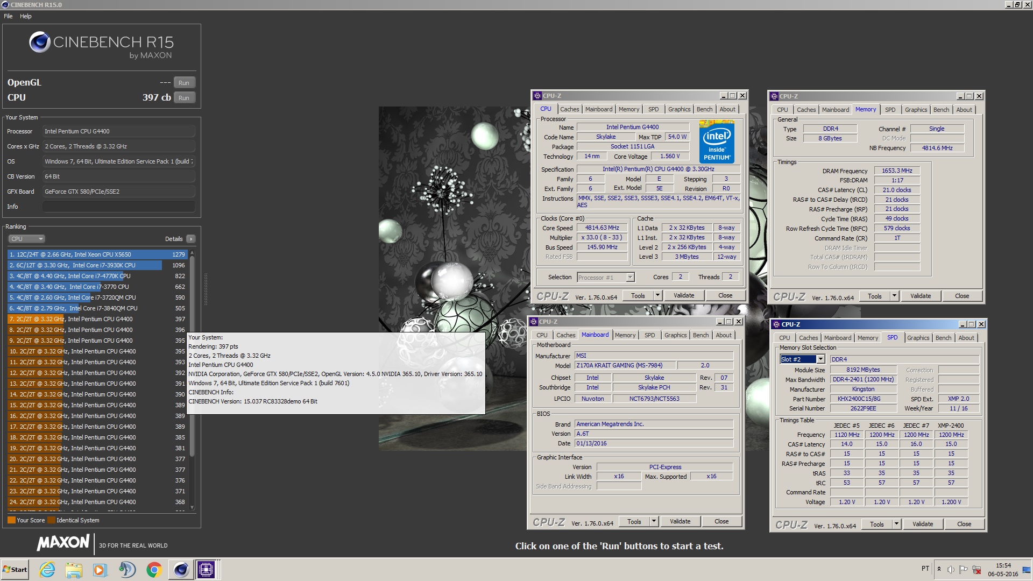Select ranking entry Core i7-3930K CPU
Viewport: 1033px width, 581px height.
pyautogui.click(x=97, y=265)
